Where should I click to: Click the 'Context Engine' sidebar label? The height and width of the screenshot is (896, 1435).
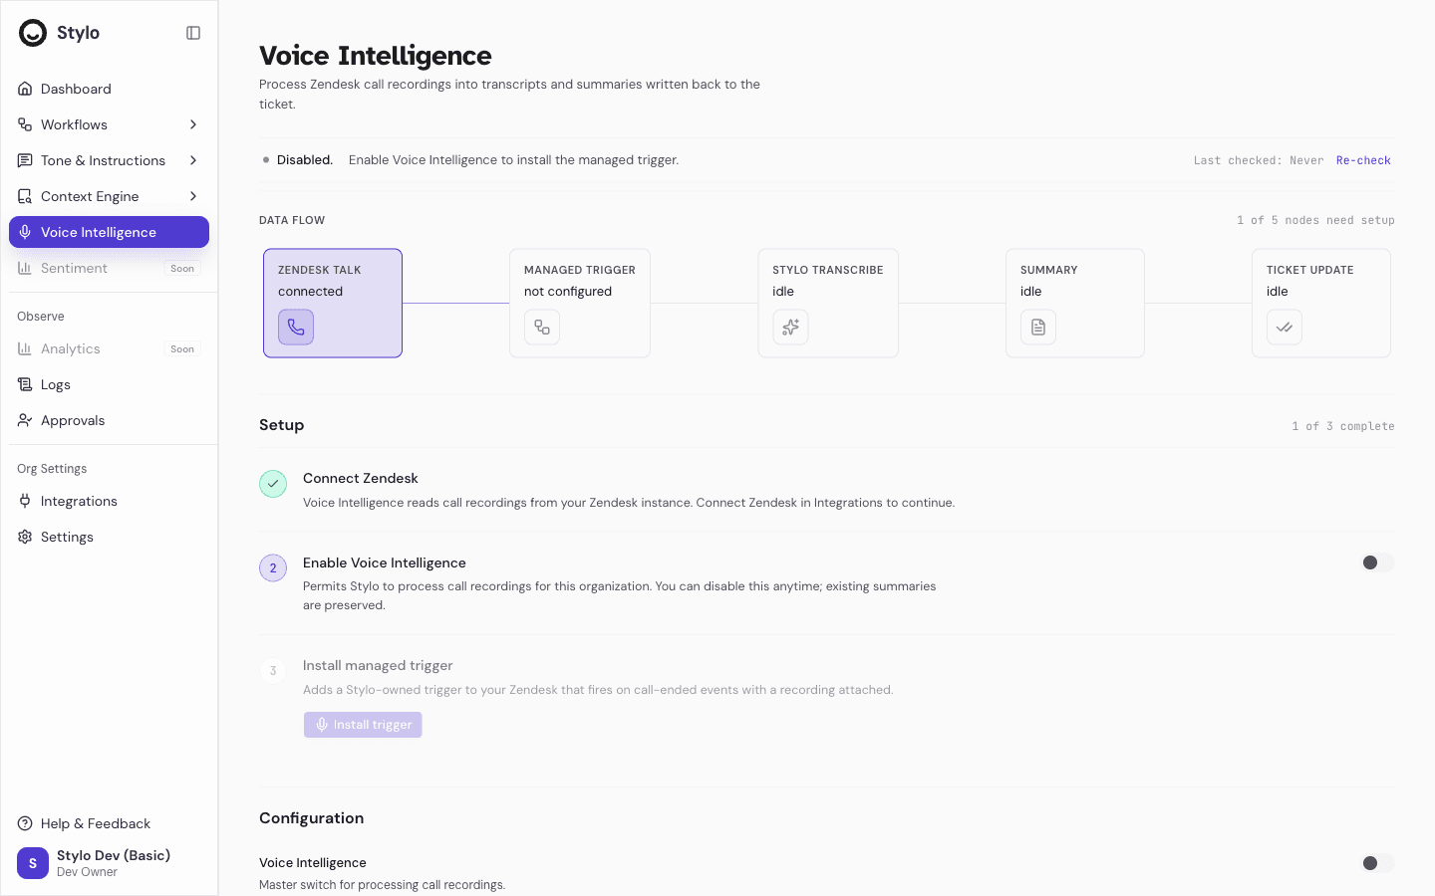click(x=90, y=196)
